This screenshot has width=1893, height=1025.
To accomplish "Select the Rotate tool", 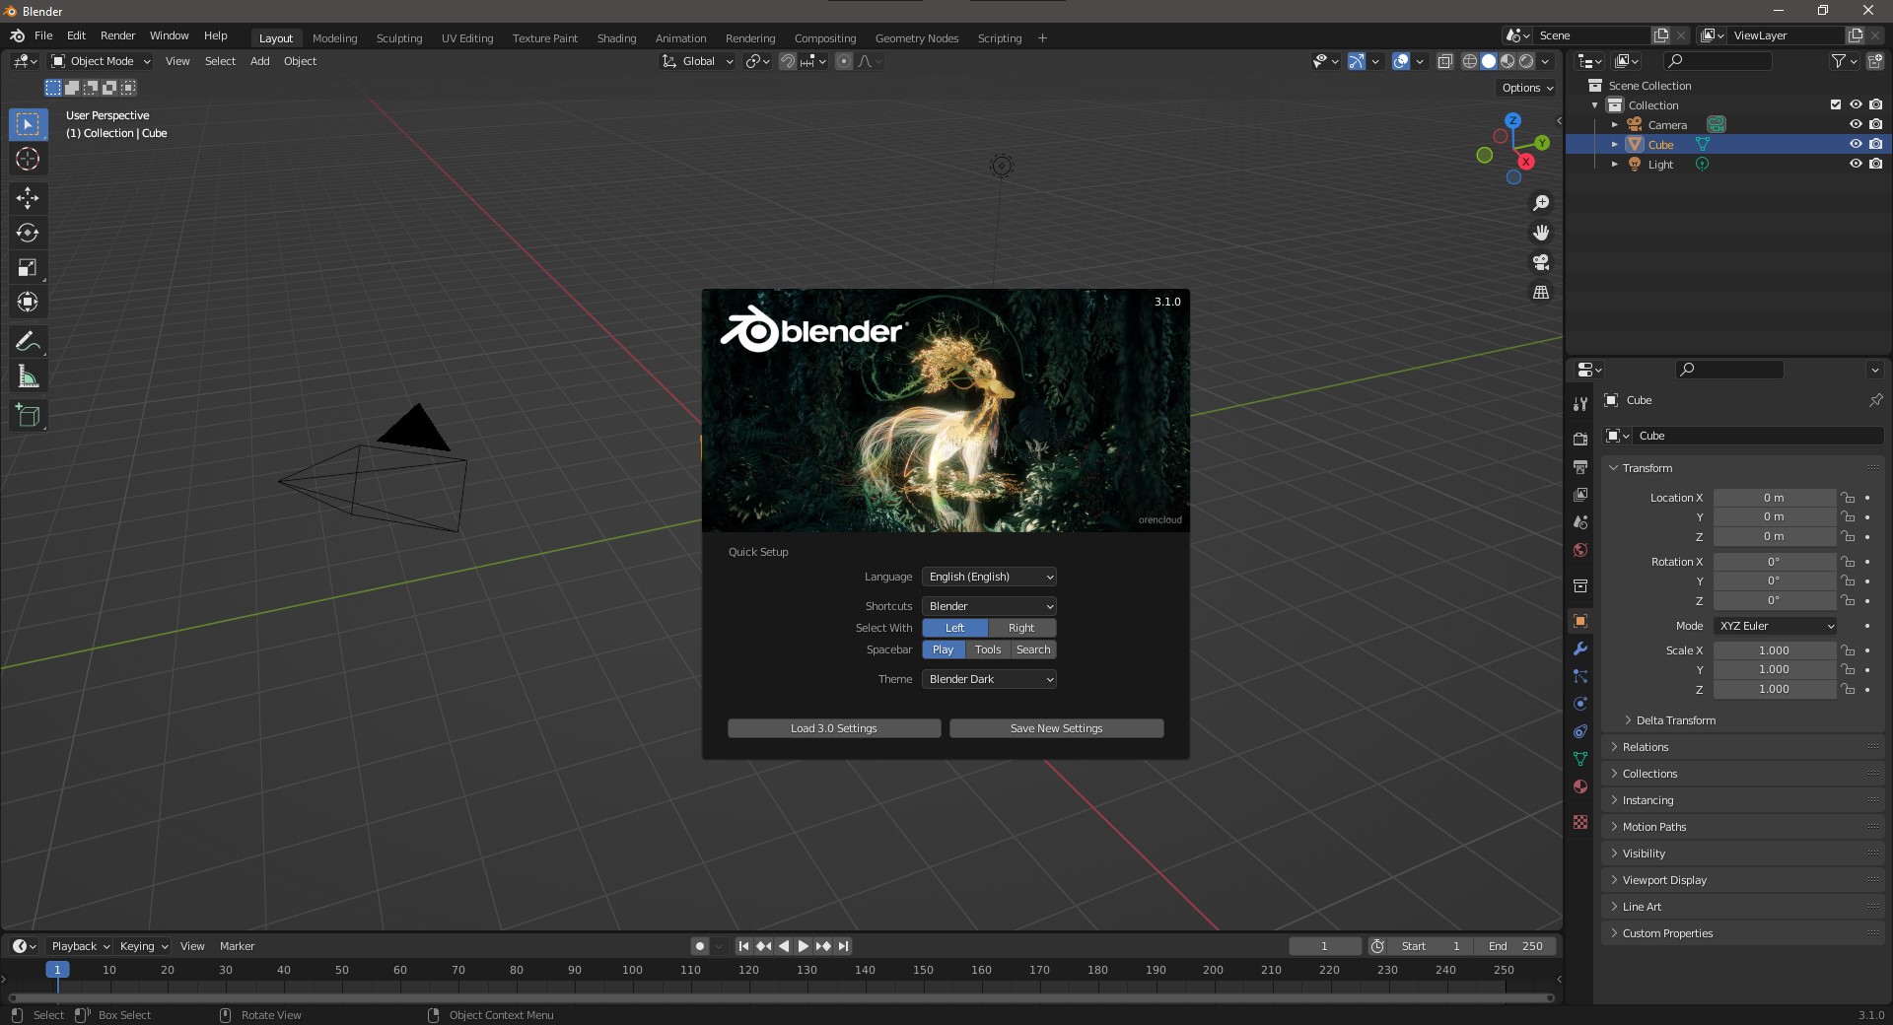I will pyautogui.click(x=28, y=233).
